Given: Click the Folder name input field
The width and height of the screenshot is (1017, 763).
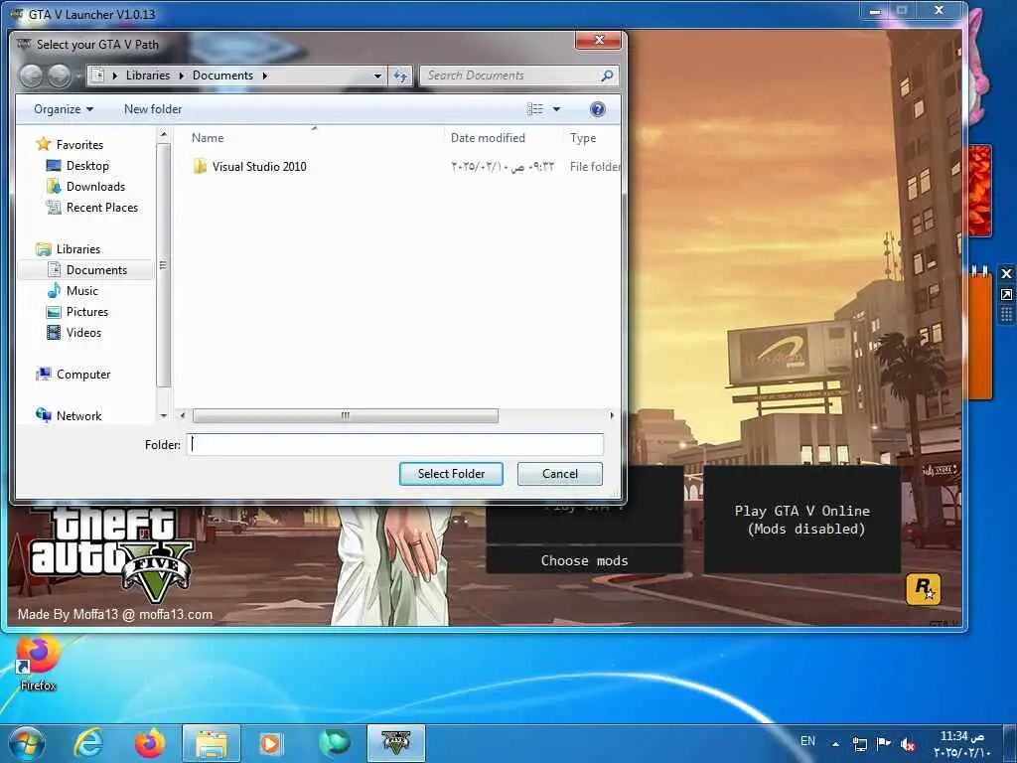Looking at the screenshot, I should pos(395,444).
